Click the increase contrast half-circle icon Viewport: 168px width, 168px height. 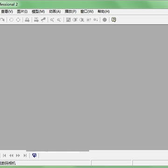click(75, 20)
